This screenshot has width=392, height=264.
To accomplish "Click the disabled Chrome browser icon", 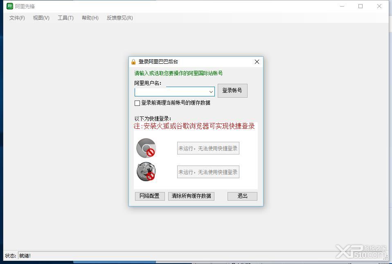I will [x=146, y=148].
